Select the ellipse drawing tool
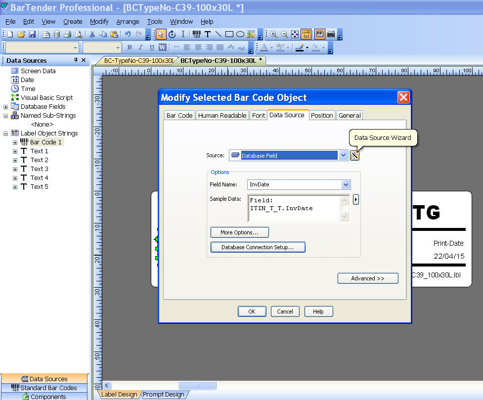This screenshot has height=400, width=483. tap(240, 34)
